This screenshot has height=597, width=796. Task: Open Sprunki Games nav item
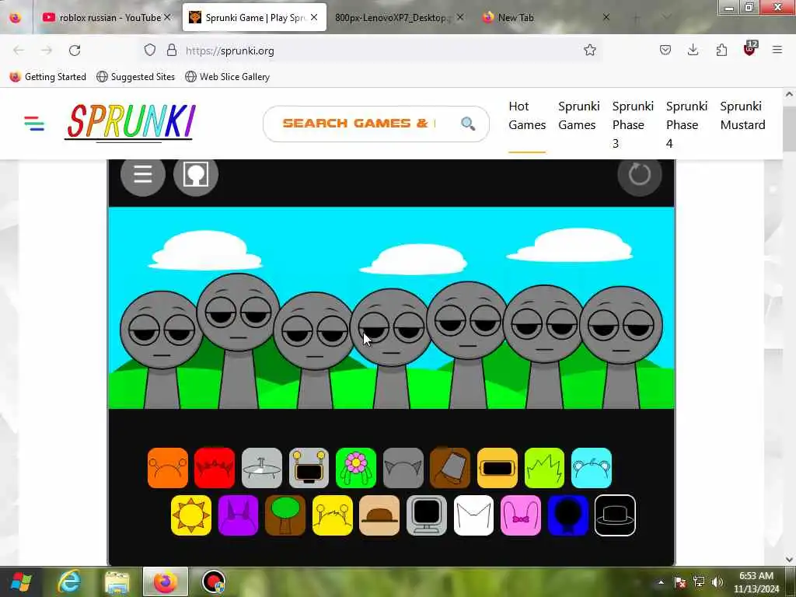point(578,116)
